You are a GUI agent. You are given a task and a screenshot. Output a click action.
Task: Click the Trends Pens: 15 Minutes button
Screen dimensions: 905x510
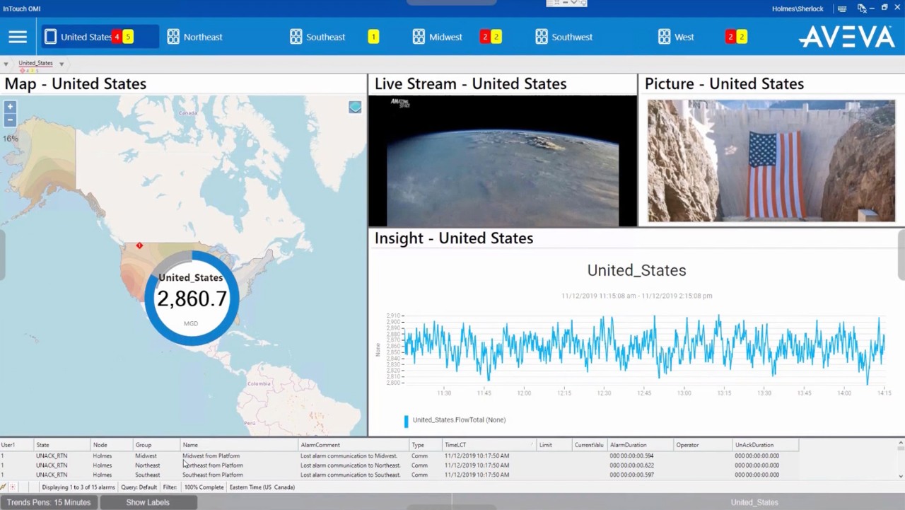pos(49,502)
